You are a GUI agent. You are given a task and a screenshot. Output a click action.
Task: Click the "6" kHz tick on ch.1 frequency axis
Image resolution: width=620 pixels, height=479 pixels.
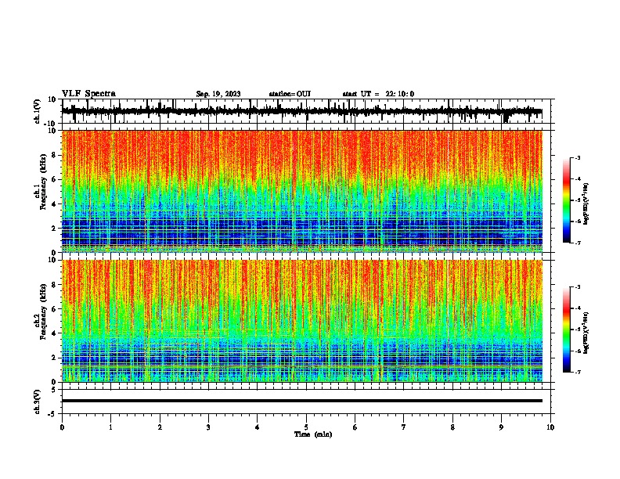pos(54,179)
